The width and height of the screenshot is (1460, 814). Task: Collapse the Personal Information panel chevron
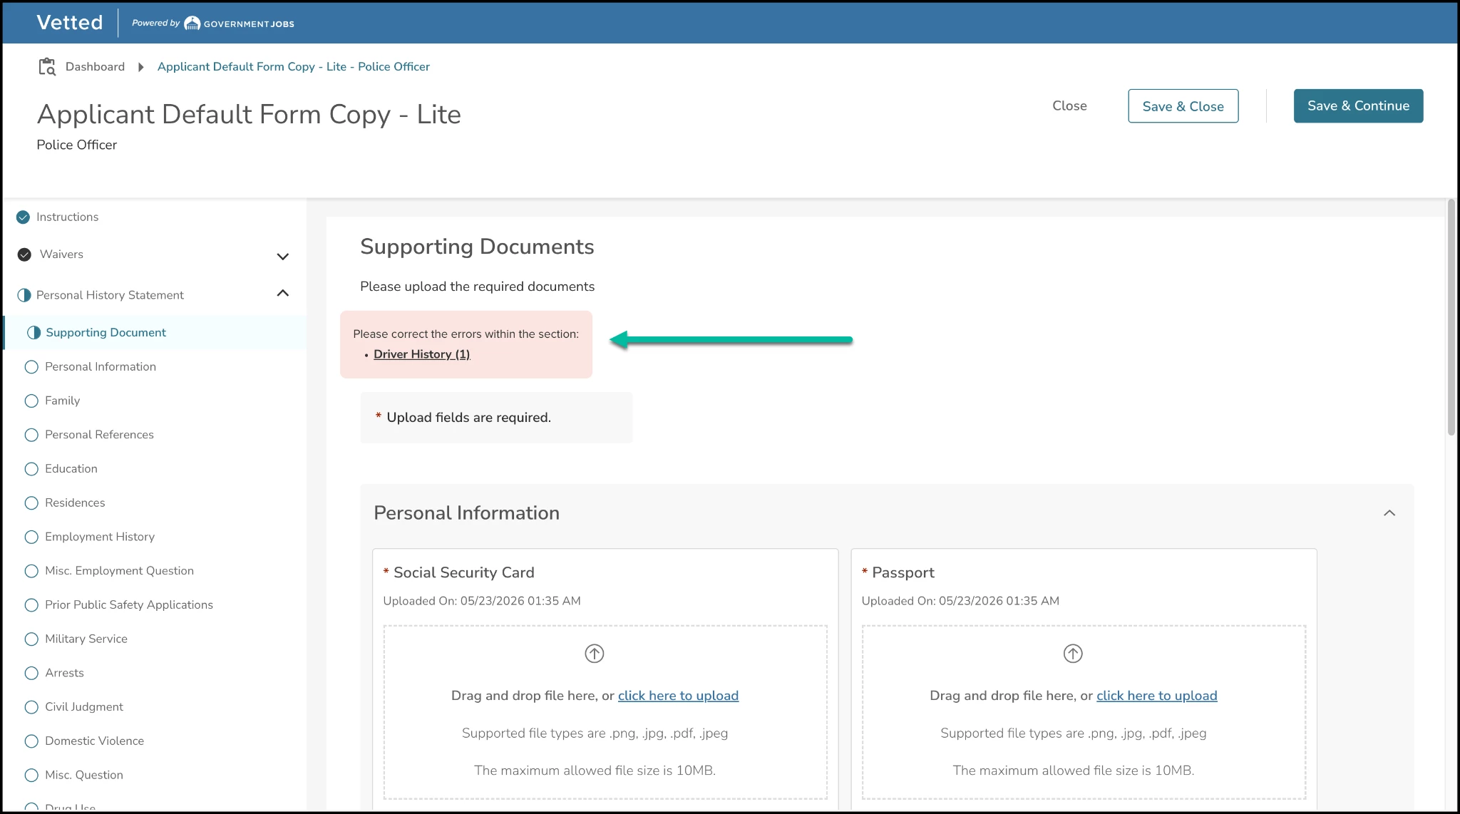coord(1389,513)
